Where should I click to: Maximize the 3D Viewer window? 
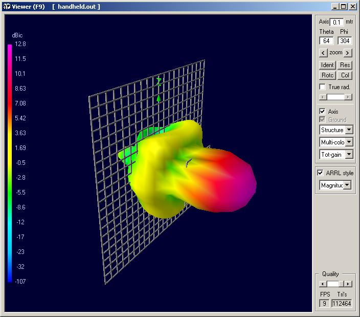pos(343,7)
